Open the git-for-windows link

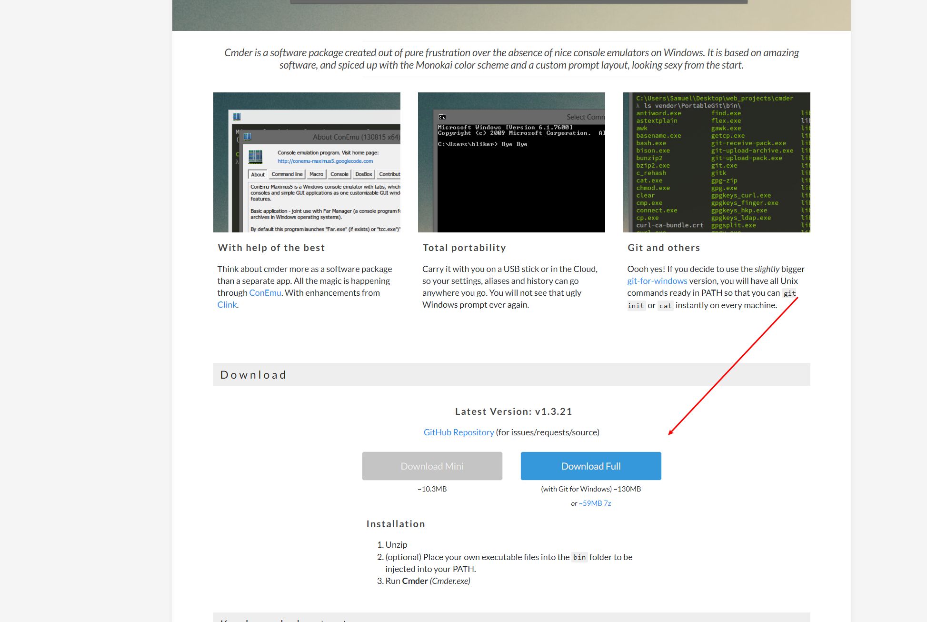pyautogui.click(x=657, y=281)
